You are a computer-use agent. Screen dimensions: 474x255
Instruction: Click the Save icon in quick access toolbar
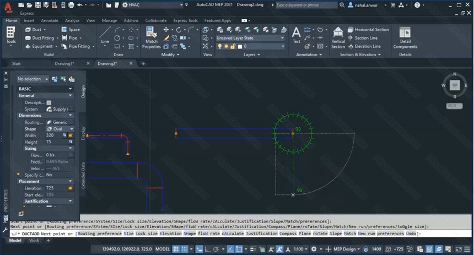click(x=38, y=5)
